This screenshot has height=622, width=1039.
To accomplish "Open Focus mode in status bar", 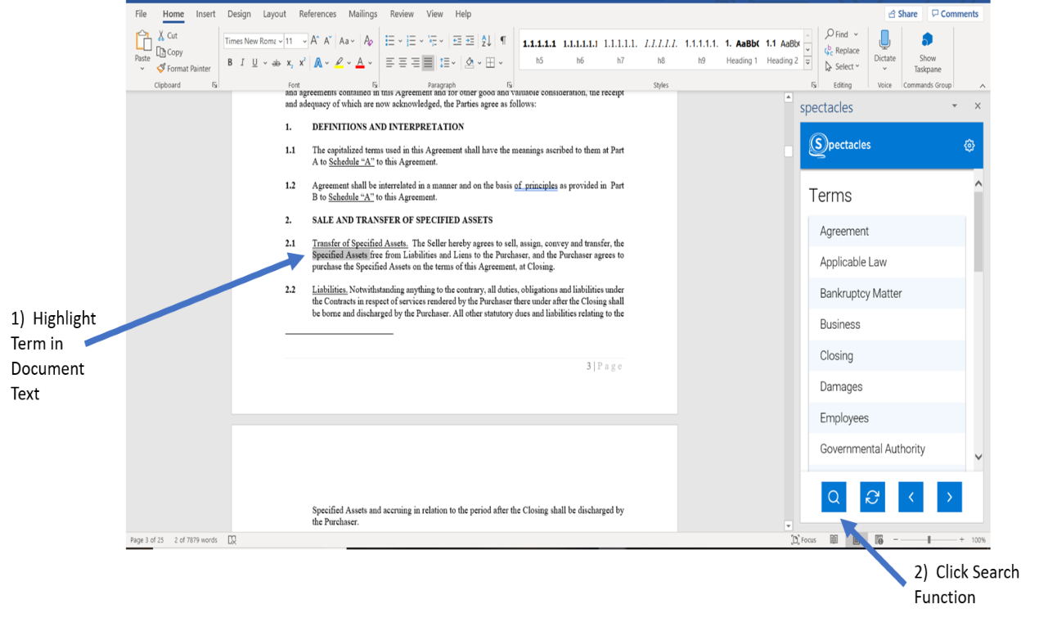I will point(803,540).
